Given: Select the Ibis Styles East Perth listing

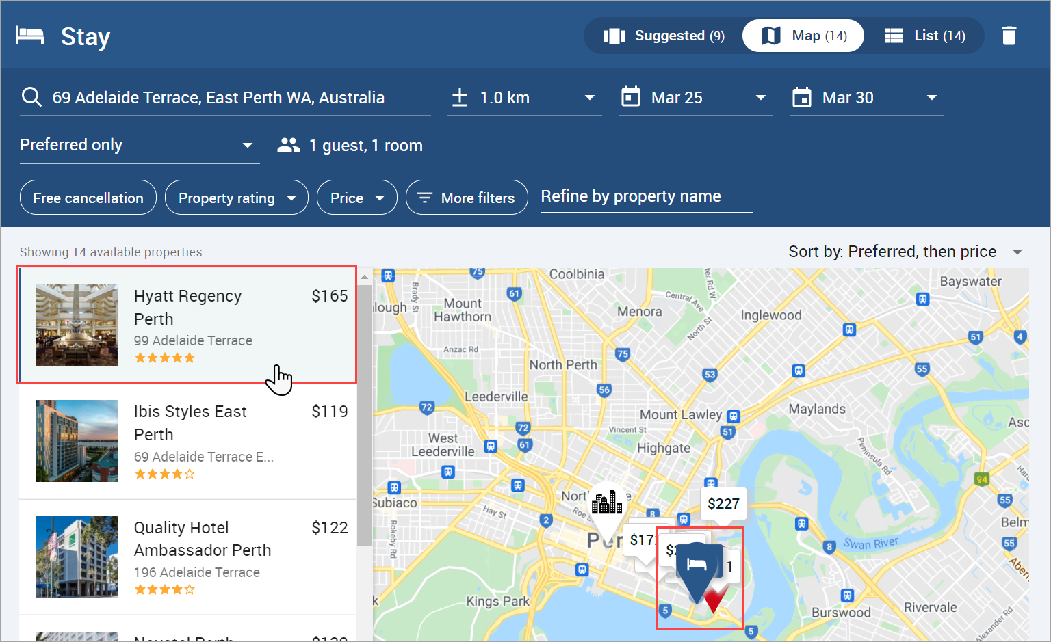Looking at the screenshot, I should tap(187, 441).
